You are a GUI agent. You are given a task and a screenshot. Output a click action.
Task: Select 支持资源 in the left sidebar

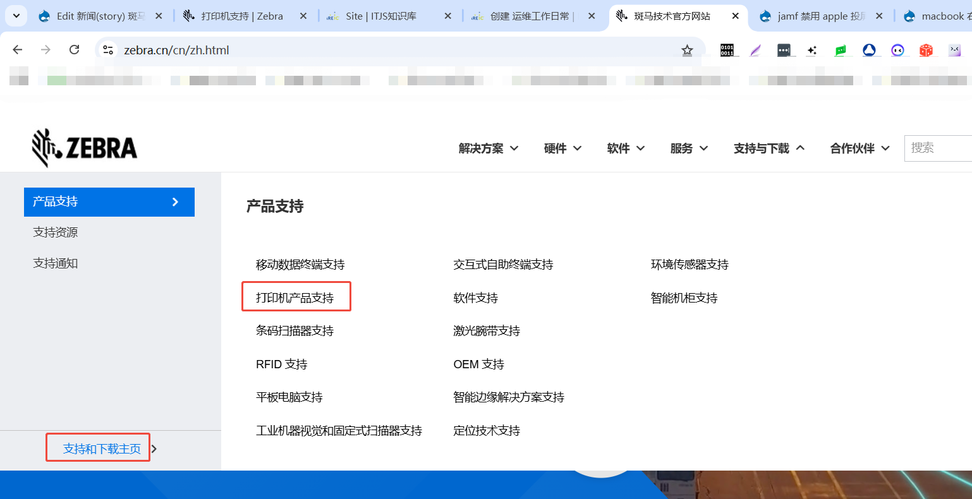(56, 232)
